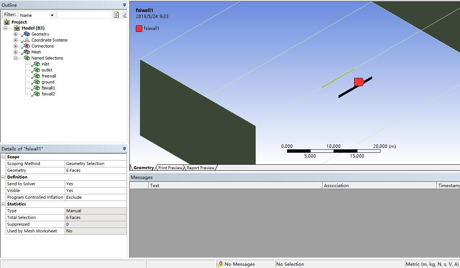Click the Coordinate Systems triad icon
The image size is (460, 268).
[x=27, y=40]
